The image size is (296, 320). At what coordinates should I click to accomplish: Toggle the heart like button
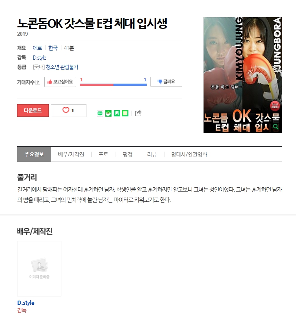(69, 111)
